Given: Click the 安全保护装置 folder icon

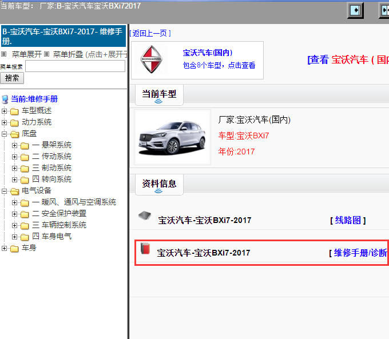Looking at the screenshot, I should click(25, 214).
